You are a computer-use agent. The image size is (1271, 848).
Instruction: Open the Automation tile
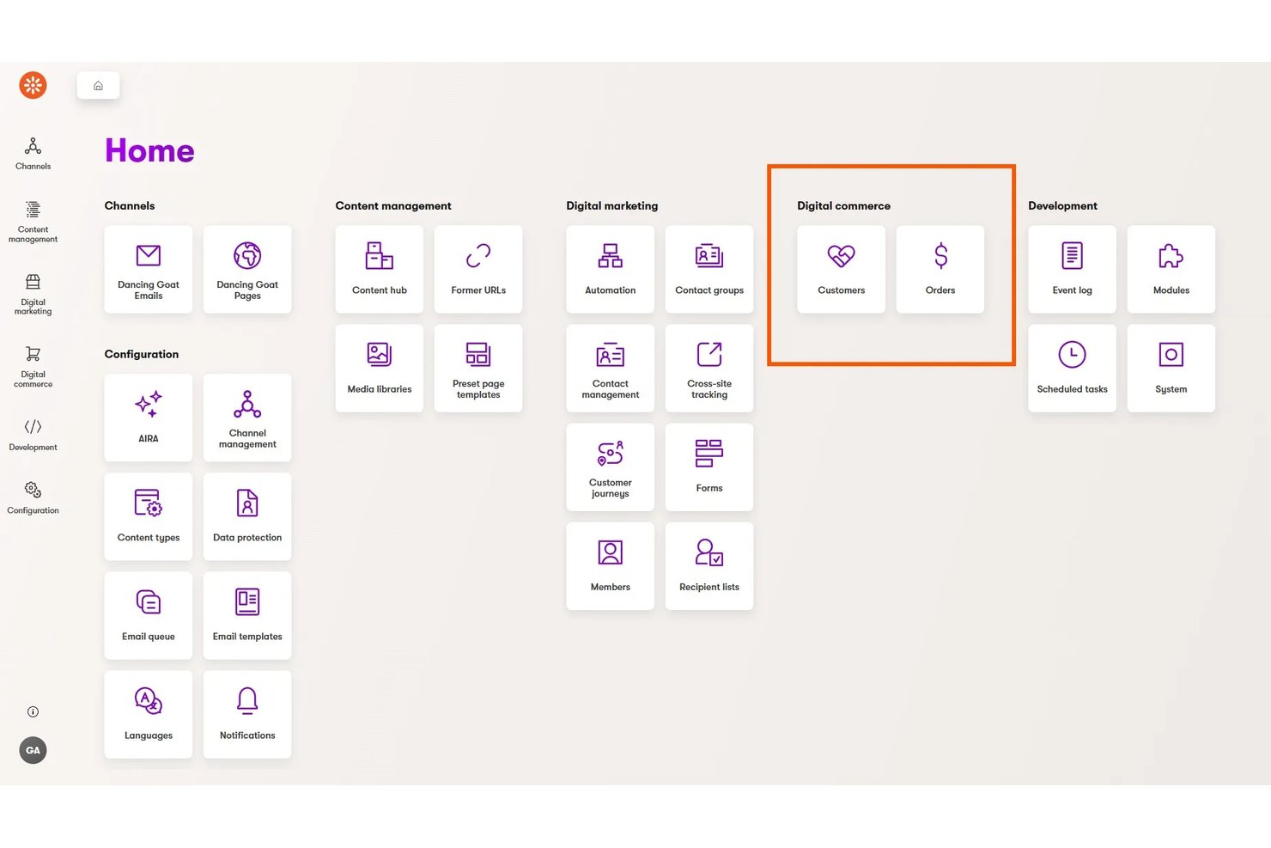[611, 269]
